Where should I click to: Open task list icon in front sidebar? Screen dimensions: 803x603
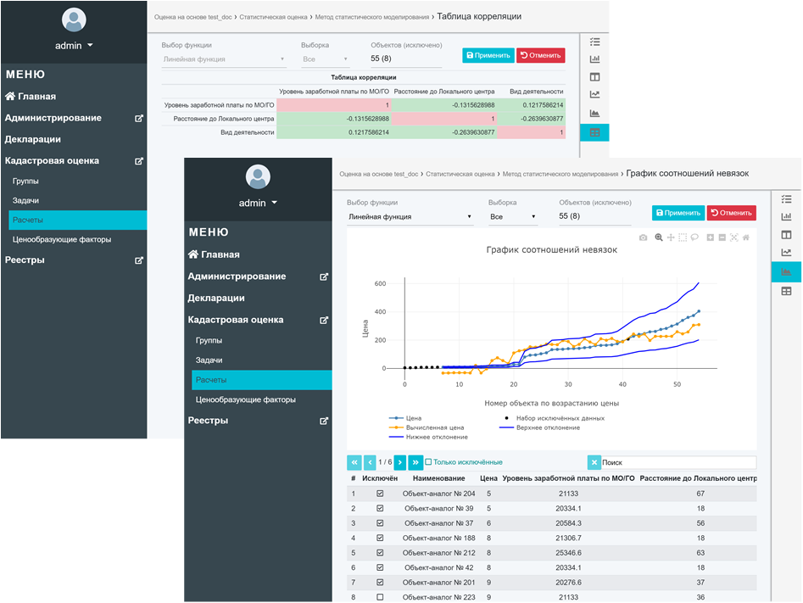[786, 198]
